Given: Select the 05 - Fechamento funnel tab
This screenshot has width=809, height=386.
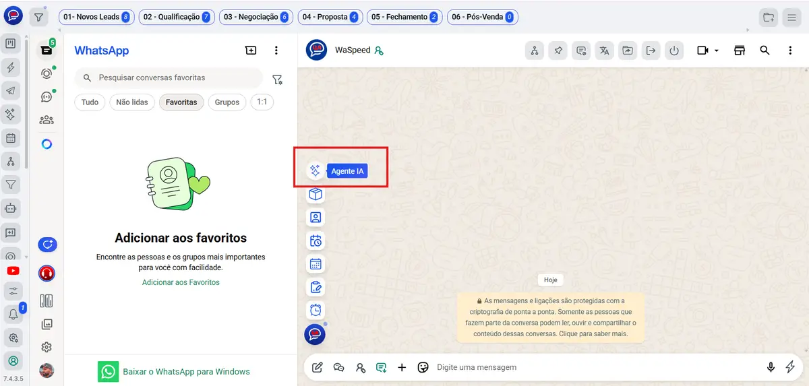Looking at the screenshot, I should (x=404, y=17).
